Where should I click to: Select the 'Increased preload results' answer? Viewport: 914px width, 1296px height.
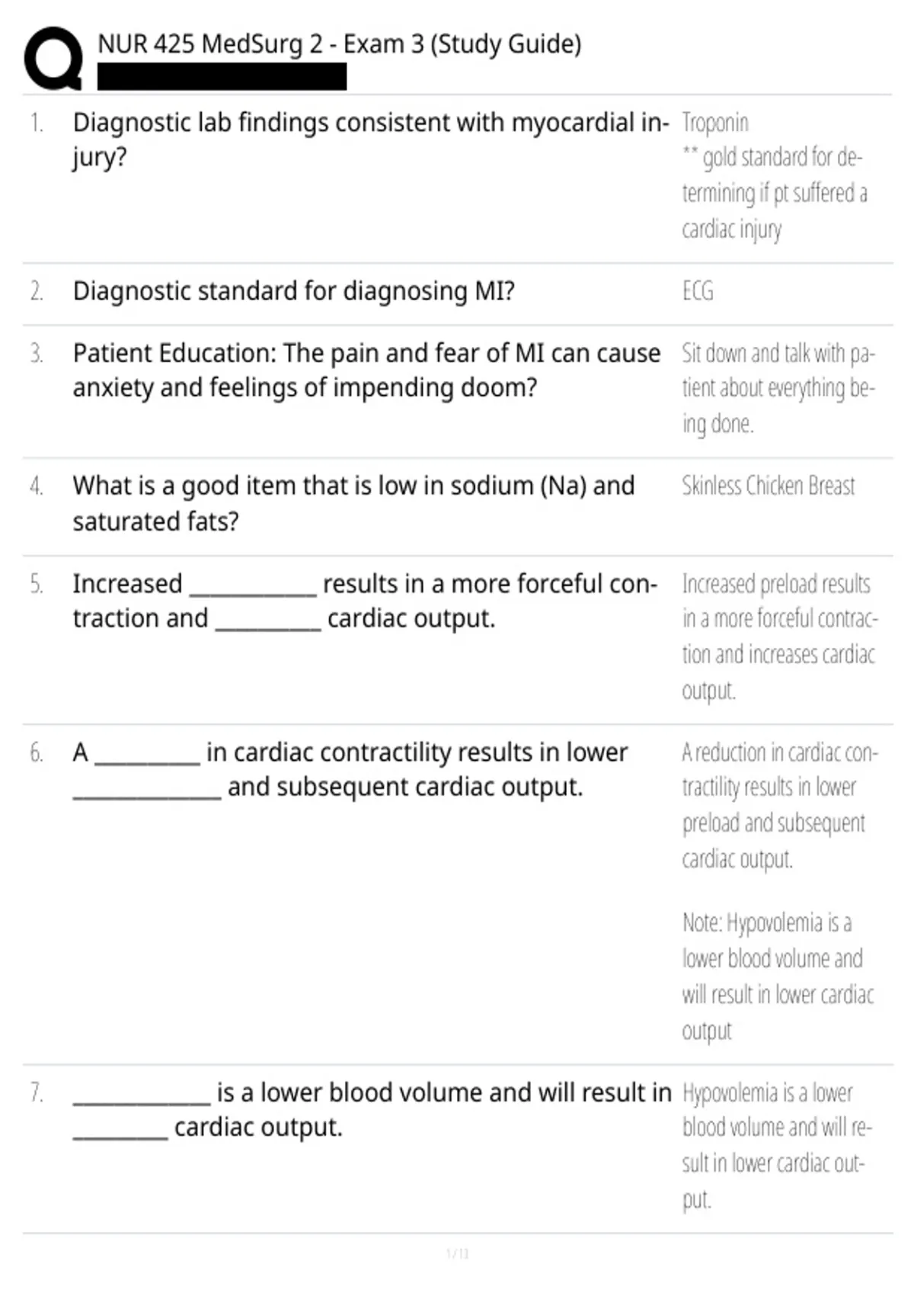pyautogui.click(x=780, y=637)
